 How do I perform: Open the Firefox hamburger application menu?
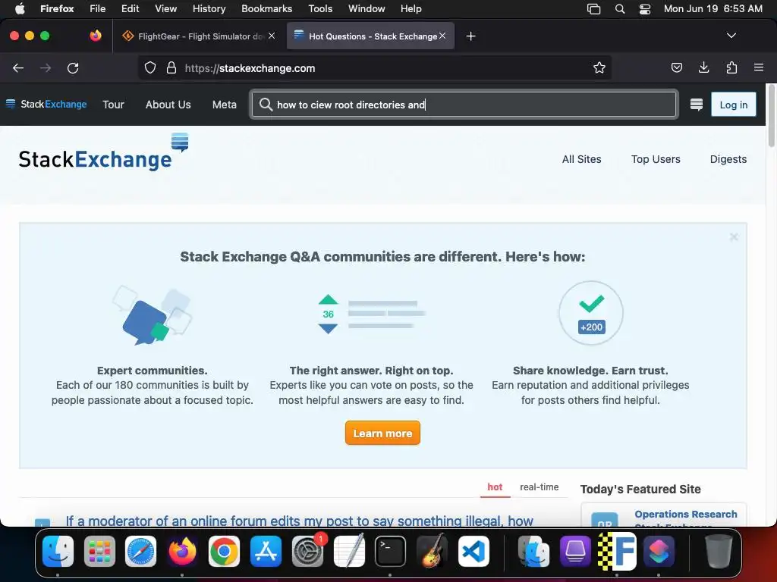759,67
